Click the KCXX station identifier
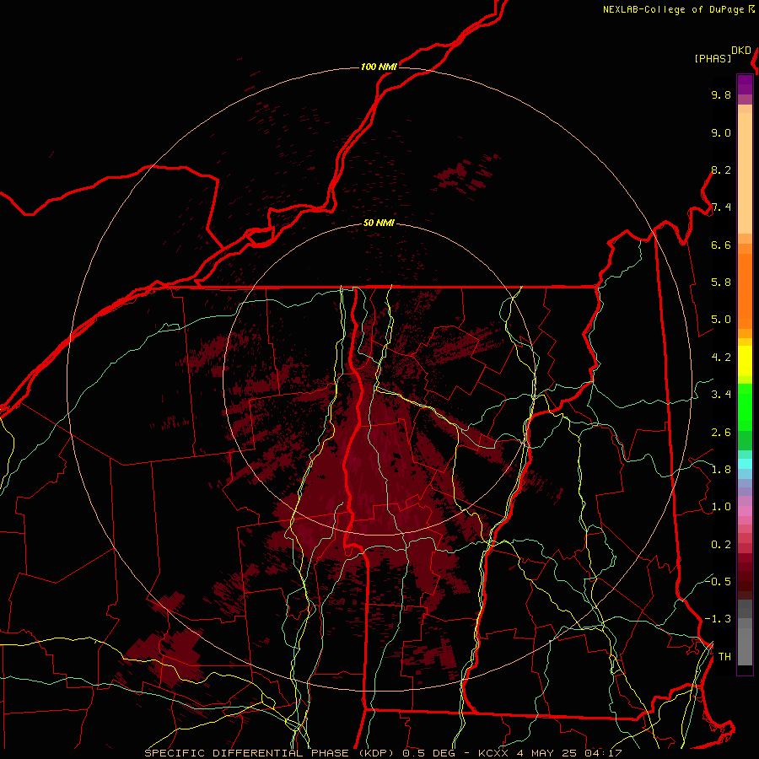Screen dimensions: 759x759 point(493,753)
